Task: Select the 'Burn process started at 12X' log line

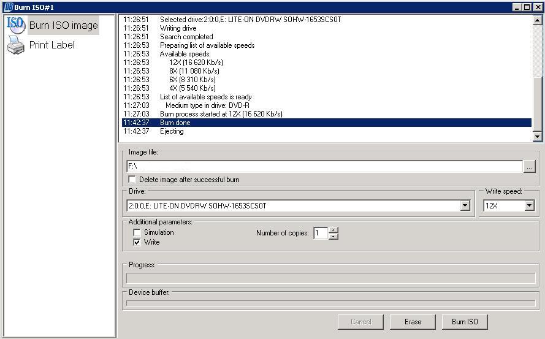Action: coord(327,114)
